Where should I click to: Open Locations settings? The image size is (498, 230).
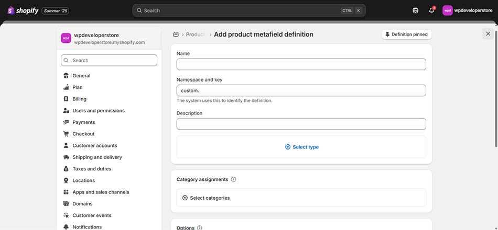83,180
